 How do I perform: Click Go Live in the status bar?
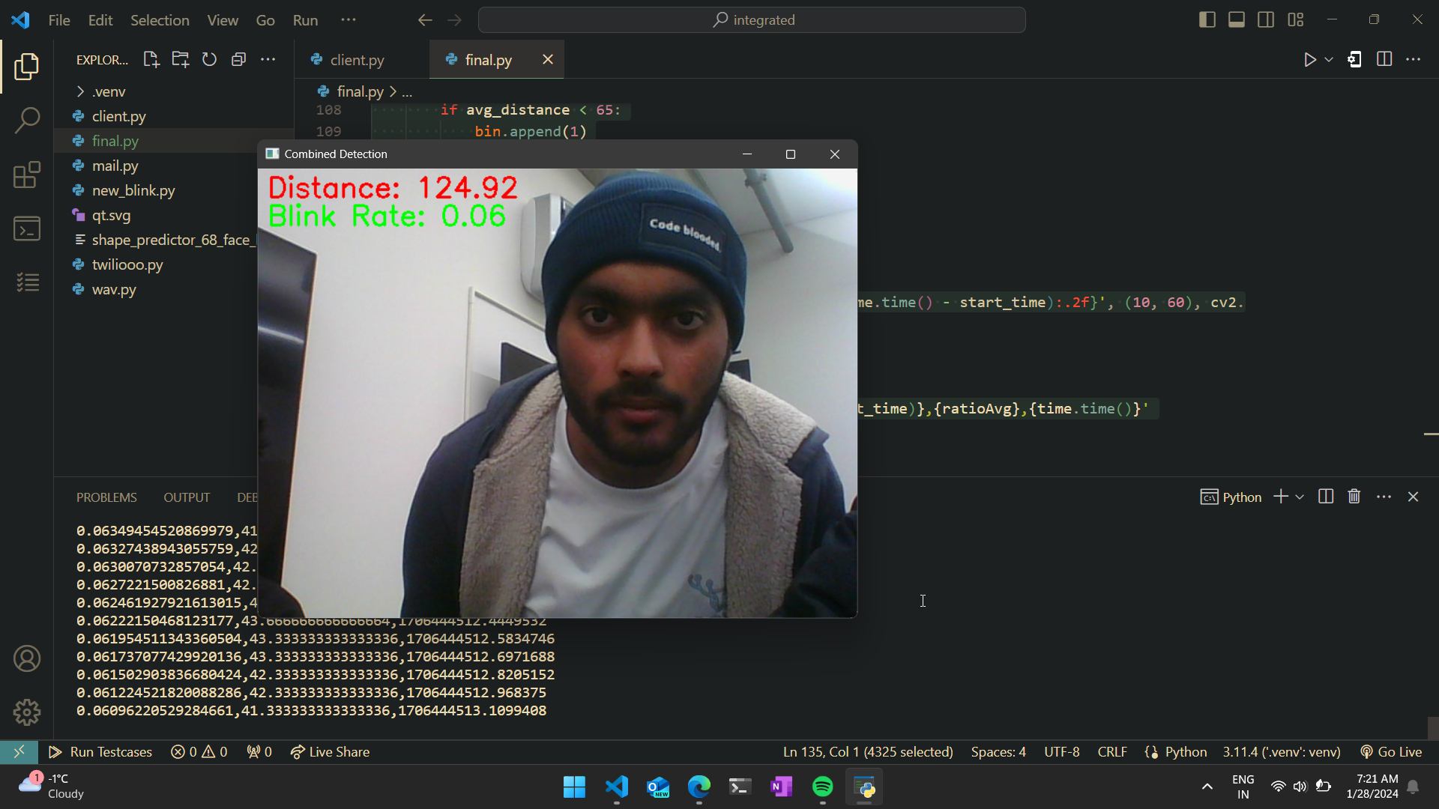tap(1391, 751)
